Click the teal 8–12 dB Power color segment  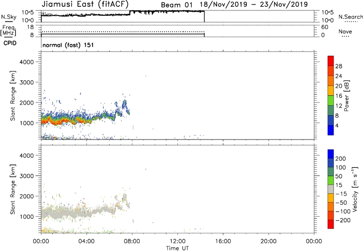[331, 111]
